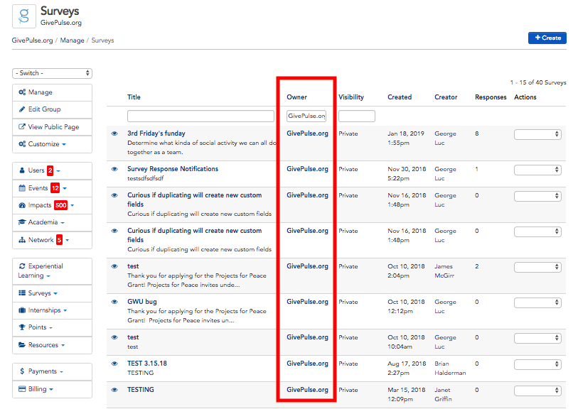Go to GivePulse.org breadcrumb link
This screenshot has width=578, height=409.
[32, 40]
